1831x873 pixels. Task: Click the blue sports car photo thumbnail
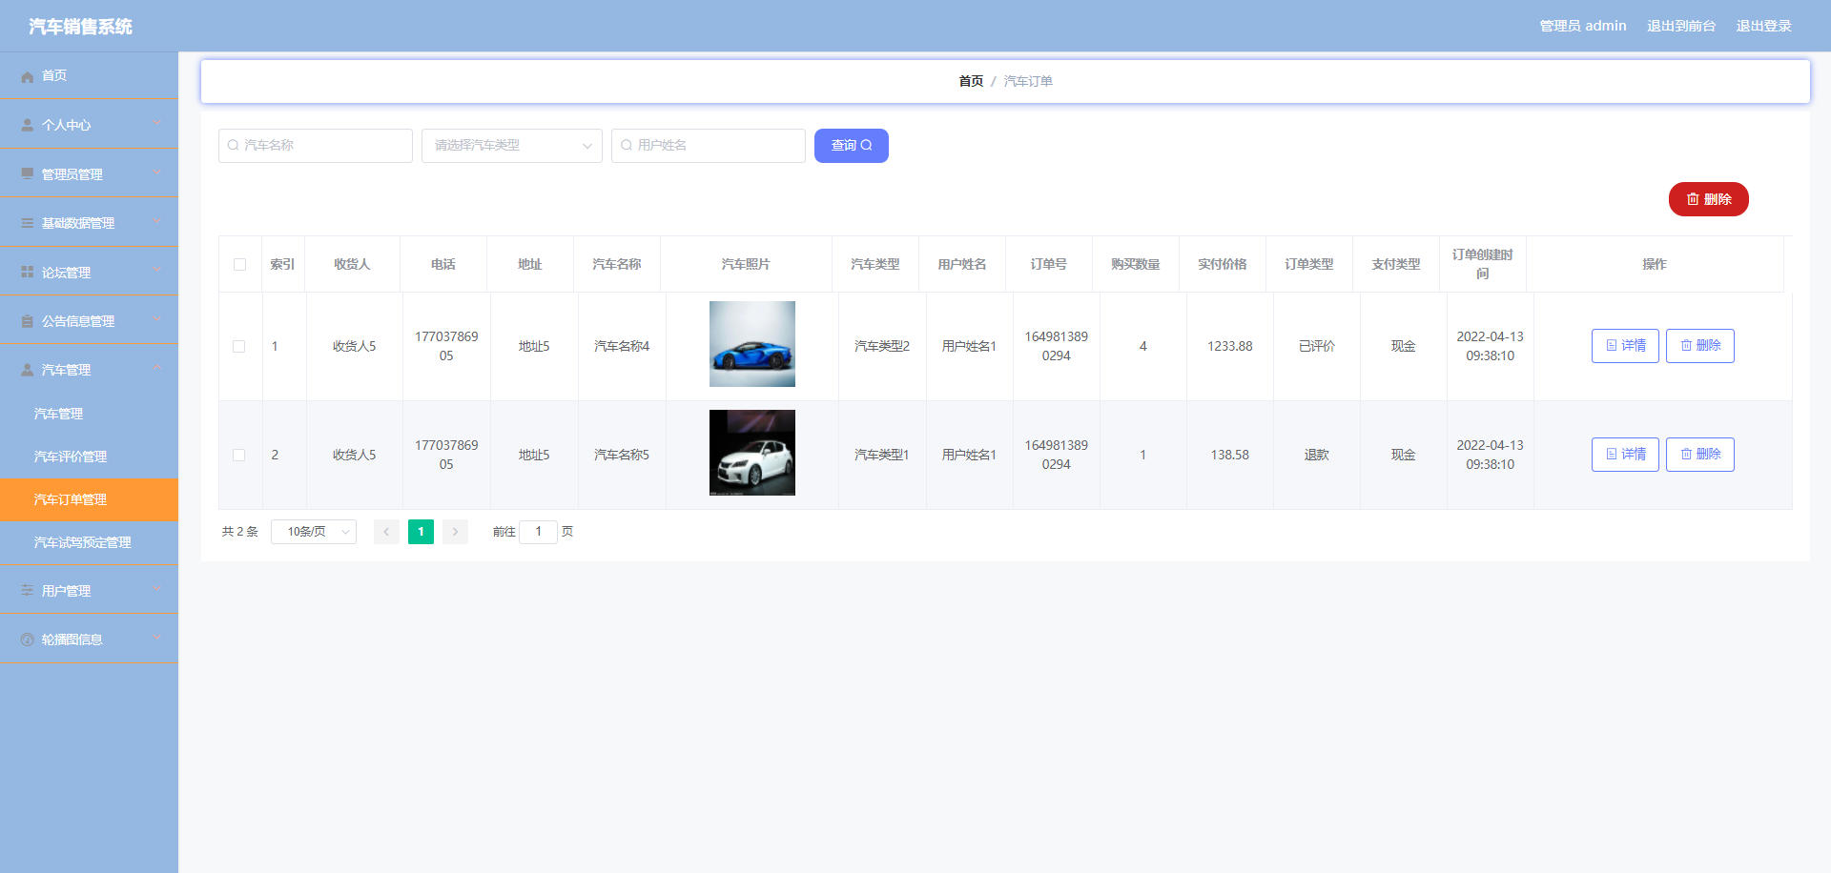tap(751, 344)
